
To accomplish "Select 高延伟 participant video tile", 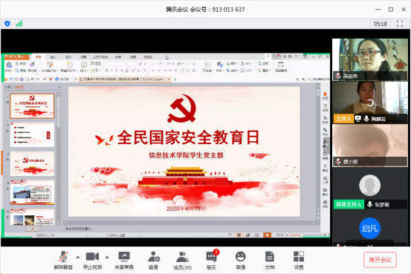I will [370, 59].
